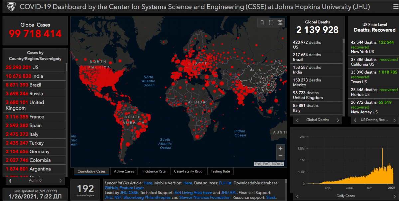
Task: Zoom out on the map with minus
Action: pyautogui.click(x=280, y=156)
